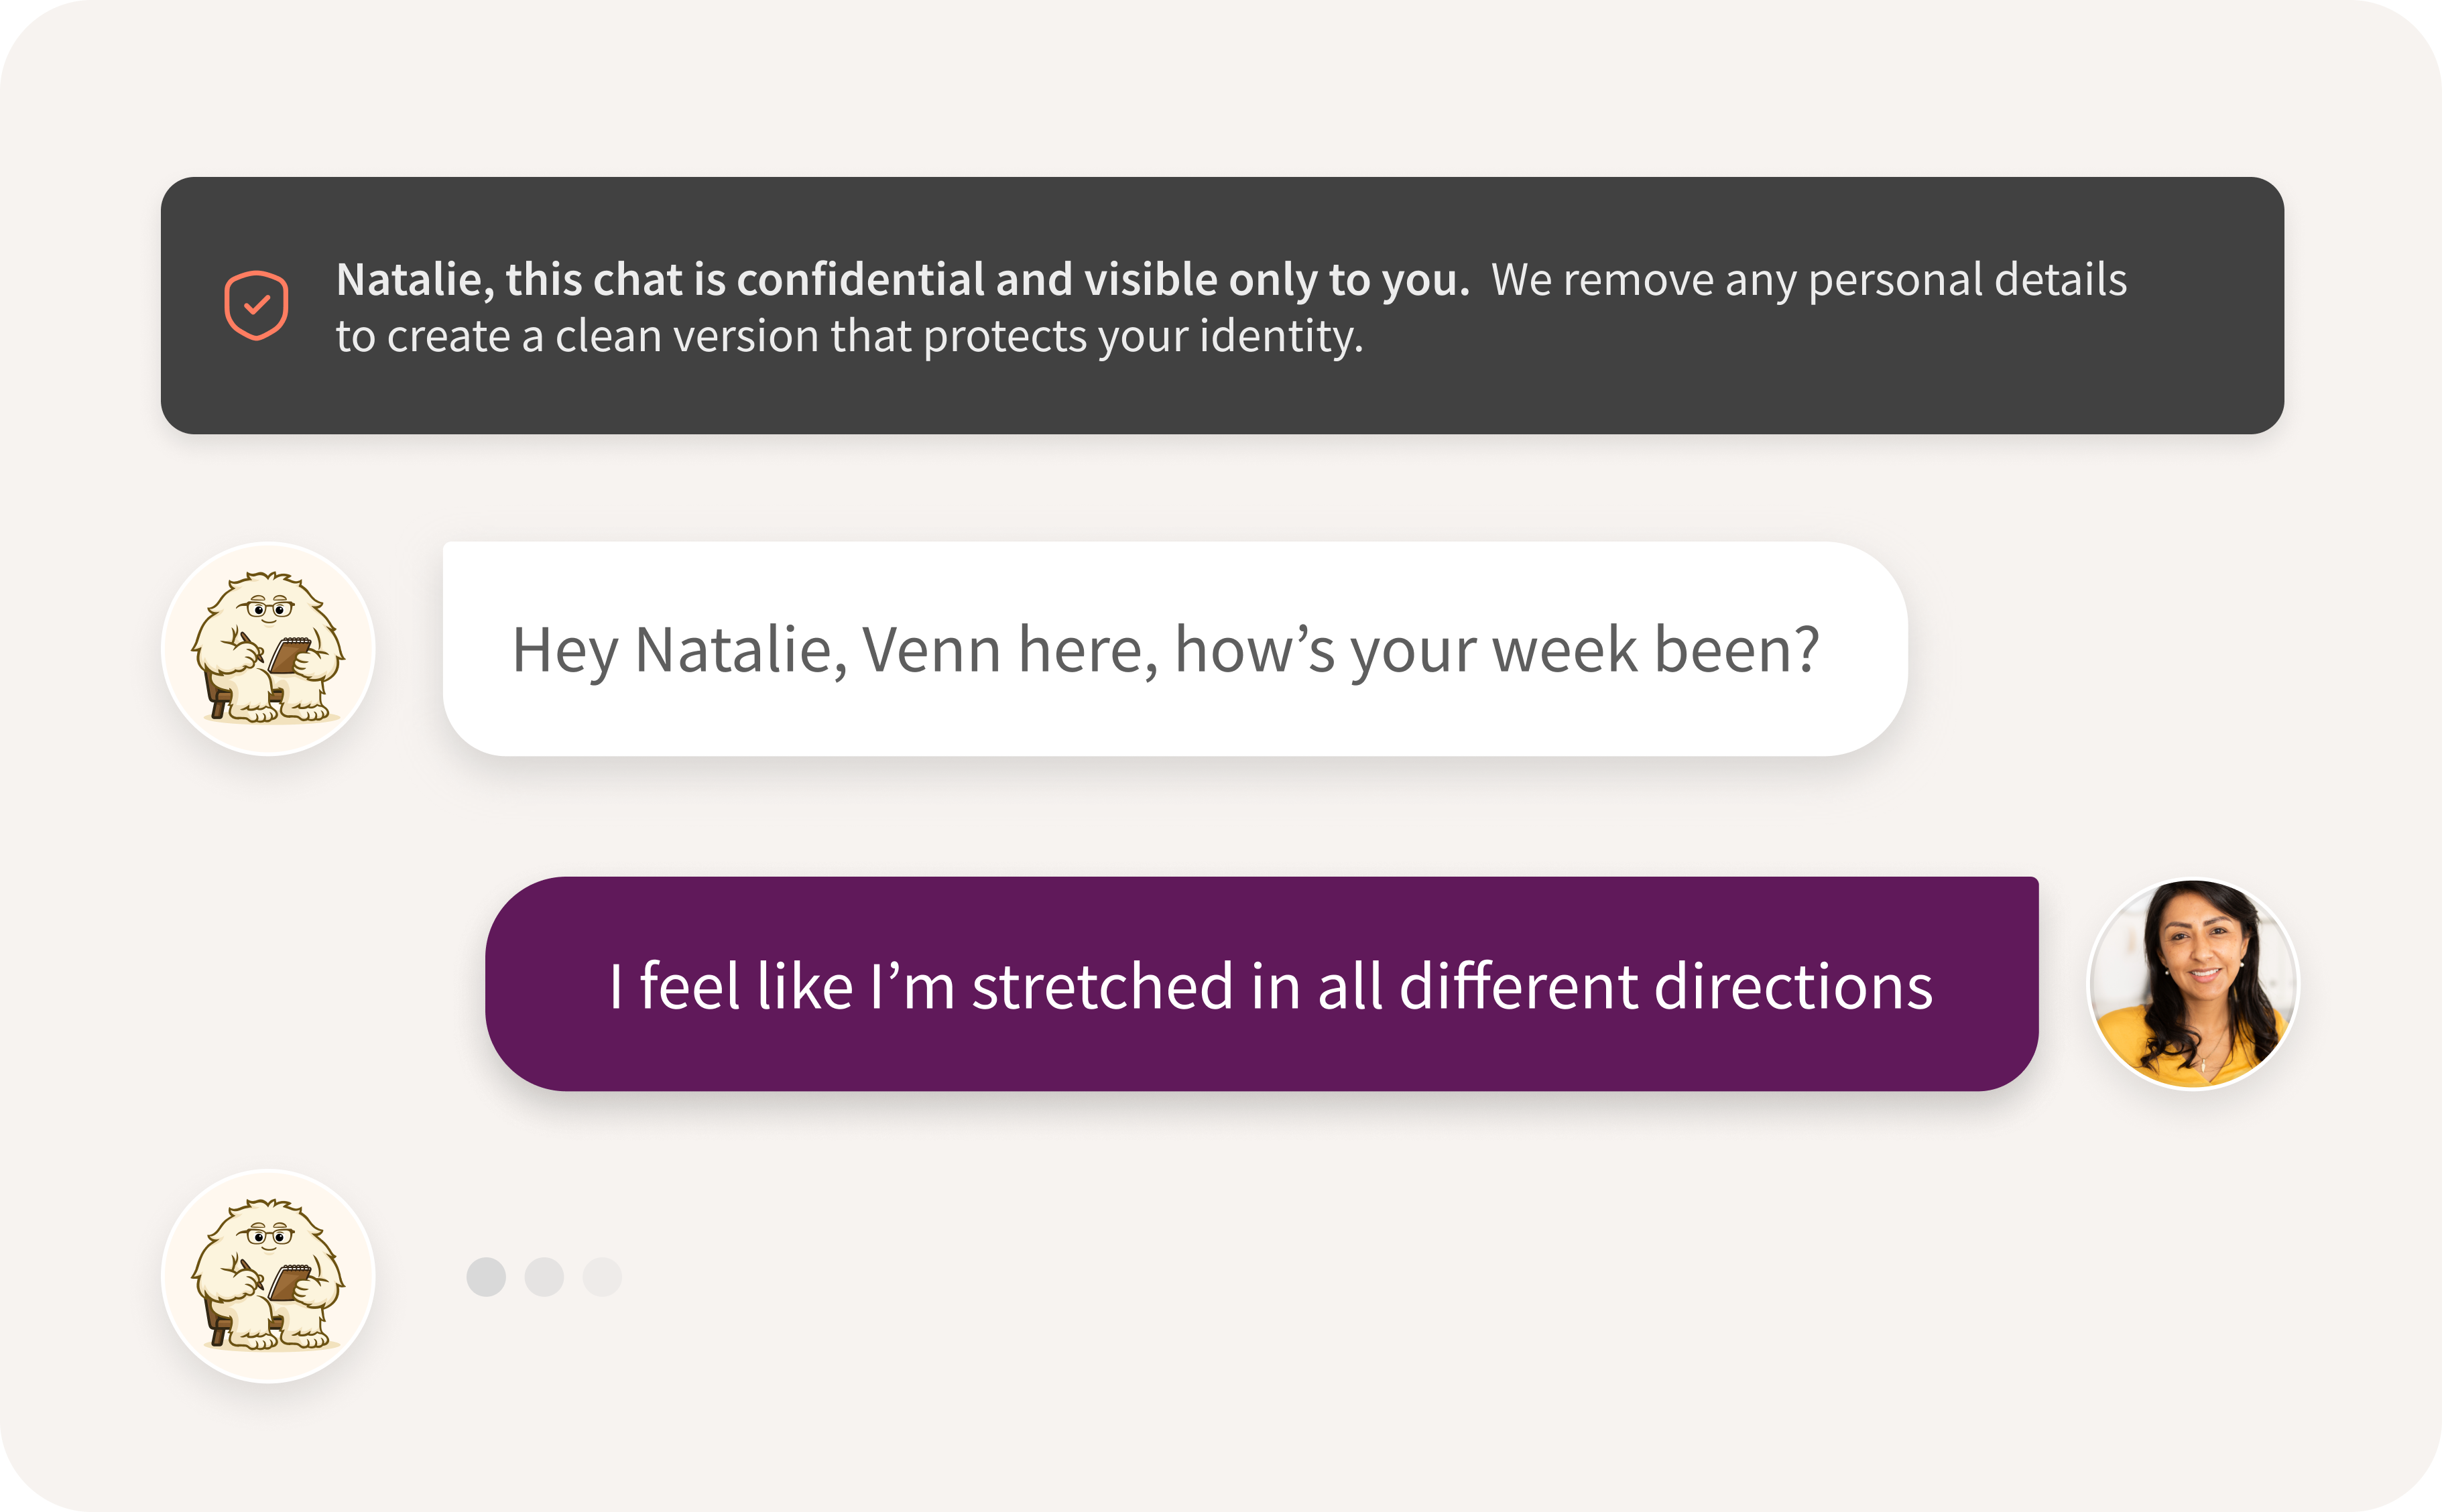Click Venn's avatar next to typing dots
This screenshot has height=1512, width=2444.
[268, 1276]
